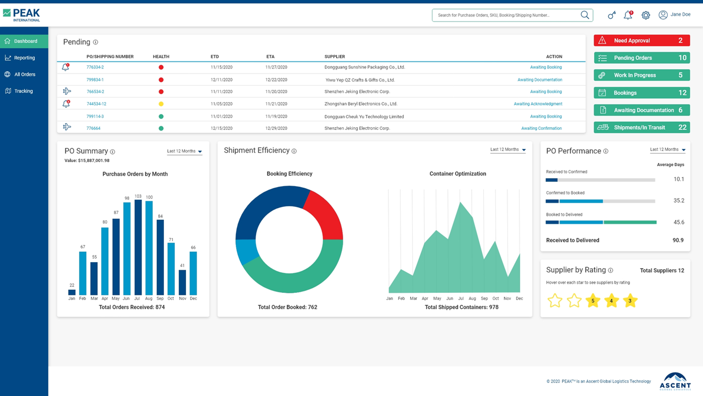The width and height of the screenshot is (703, 396).
Task: Open the settings gear icon
Action: (x=646, y=15)
